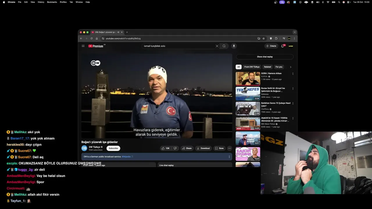Image resolution: width=372 pixels, height=209 pixels.
Task: Select the All filter chip
Action: 239,67
